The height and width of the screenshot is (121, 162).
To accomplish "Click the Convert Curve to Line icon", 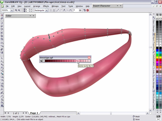I will (x=58, y=10).
